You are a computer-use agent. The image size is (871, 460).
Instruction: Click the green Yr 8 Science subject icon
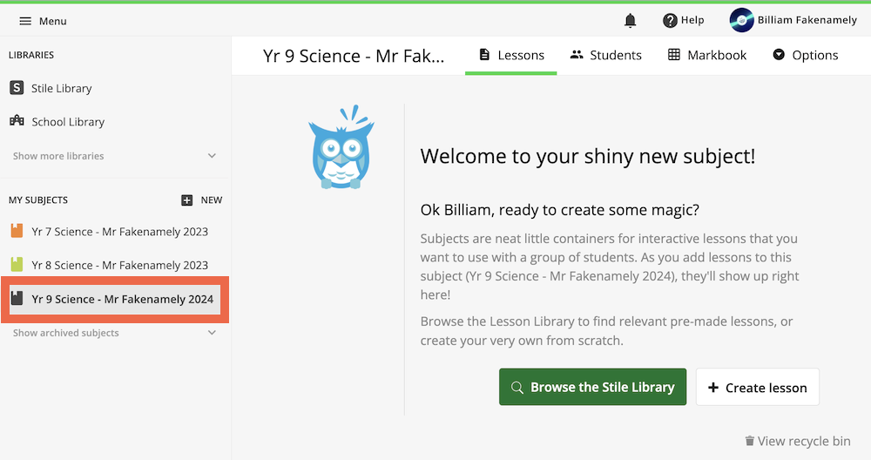pyautogui.click(x=17, y=265)
